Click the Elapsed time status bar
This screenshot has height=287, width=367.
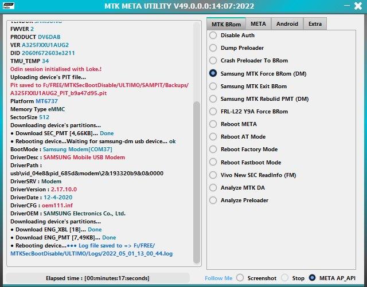97,278
